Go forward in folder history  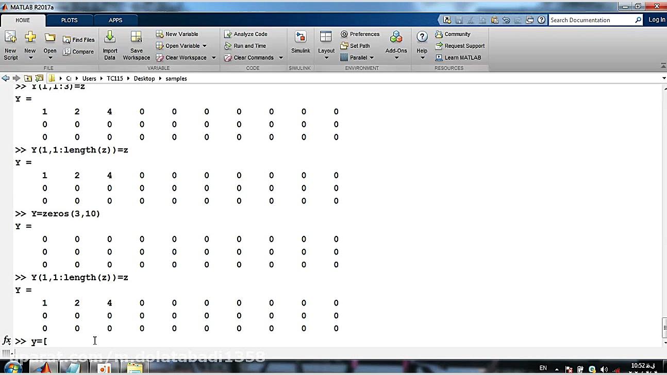16,78
